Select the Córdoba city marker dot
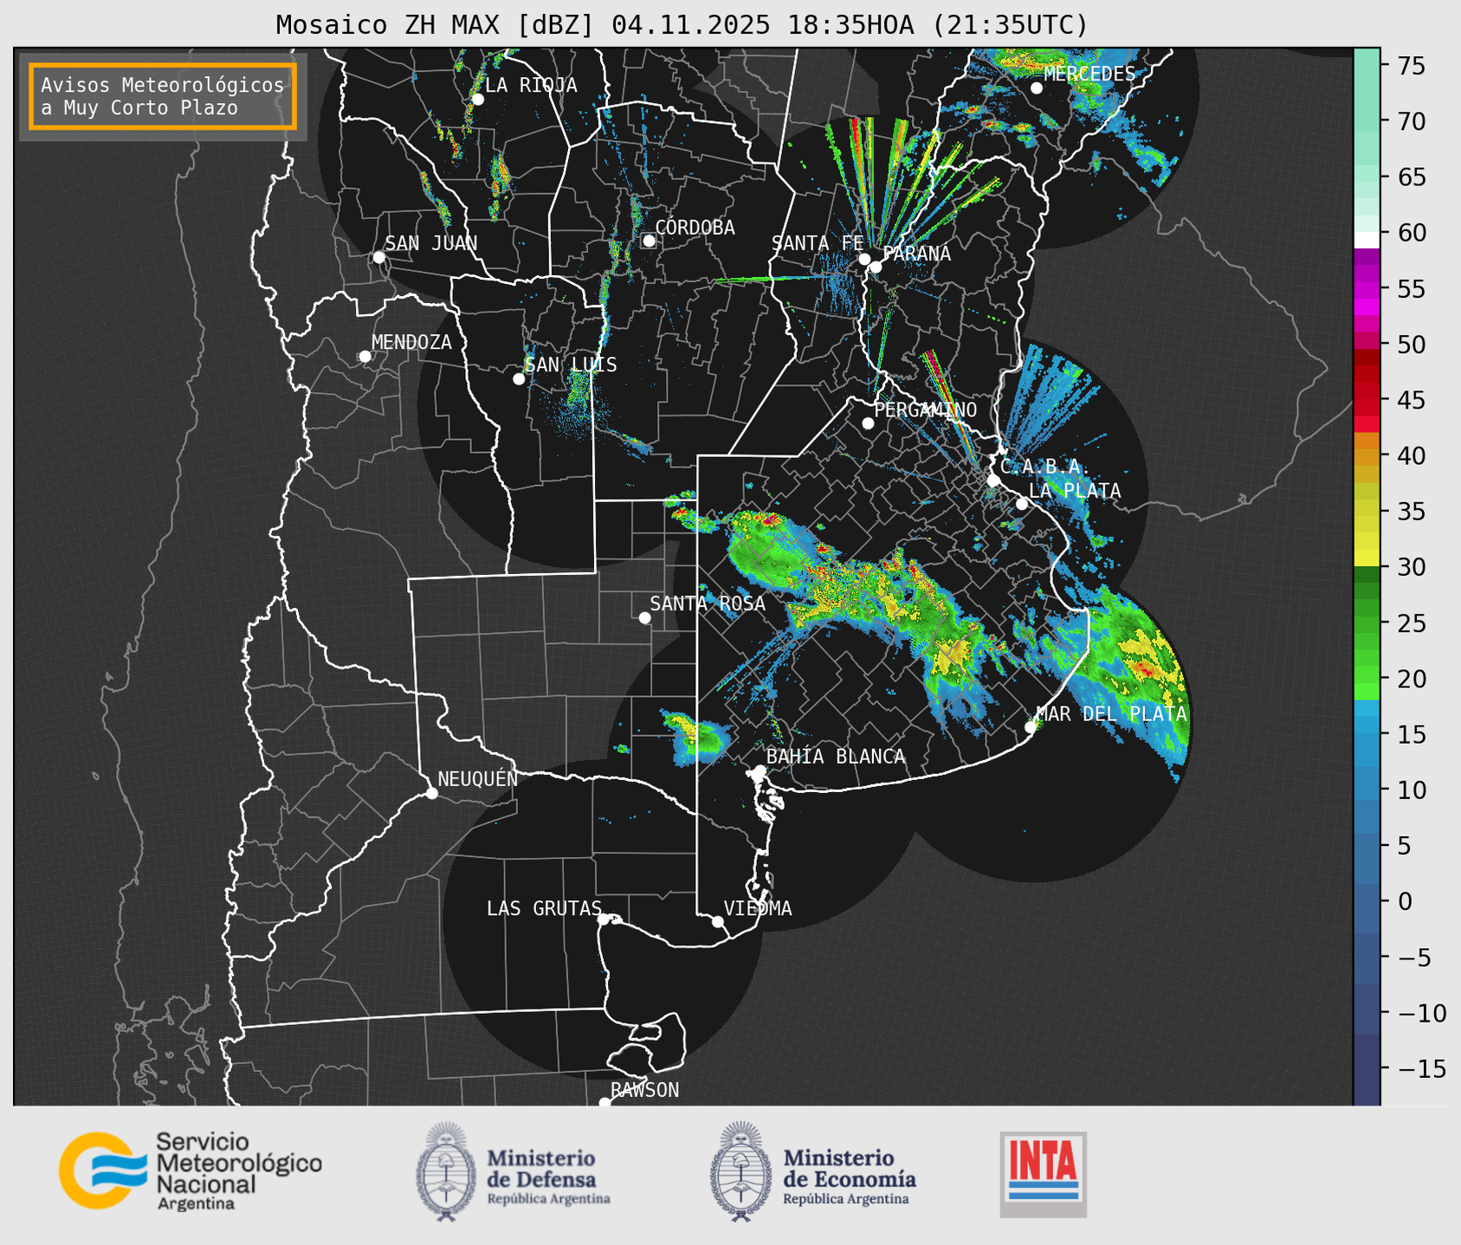1461x1245 pixels. (649, 241)
